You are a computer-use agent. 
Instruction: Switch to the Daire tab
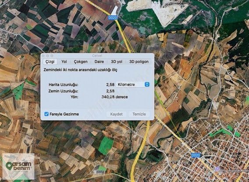coord(99,62)
